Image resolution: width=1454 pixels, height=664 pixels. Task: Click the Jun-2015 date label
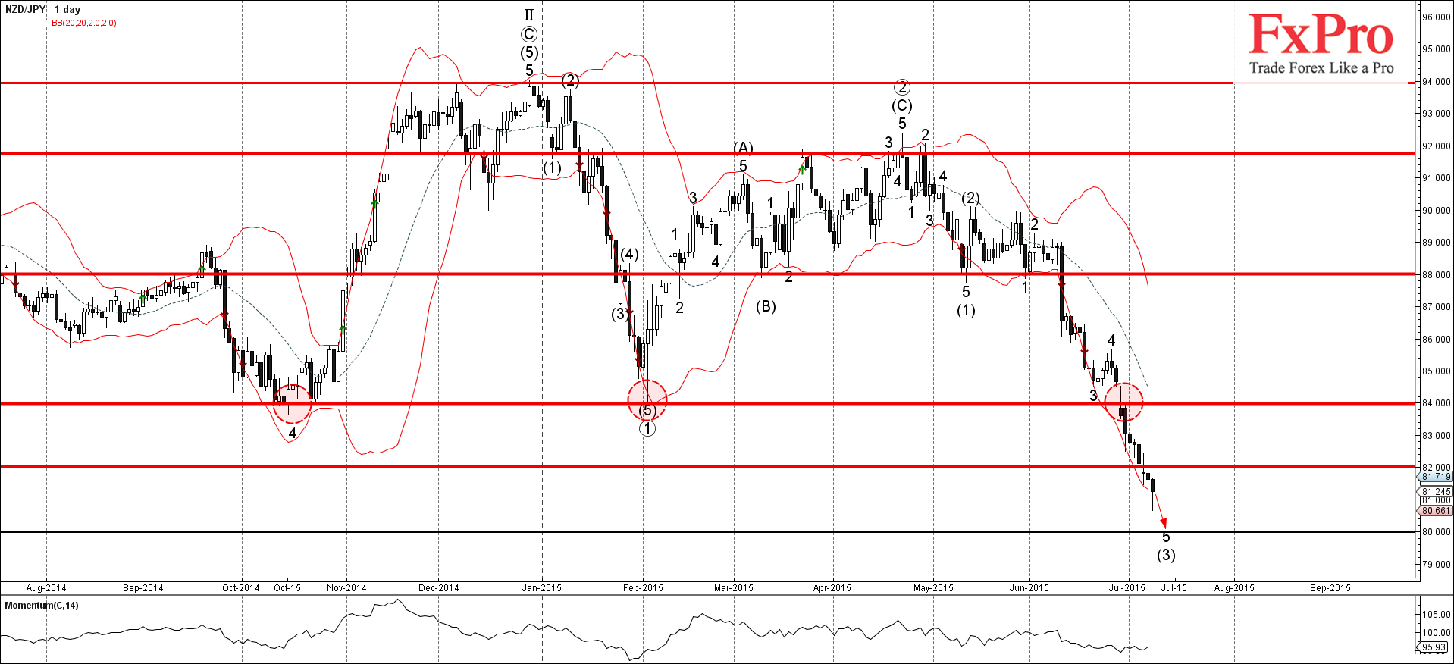1029,588
